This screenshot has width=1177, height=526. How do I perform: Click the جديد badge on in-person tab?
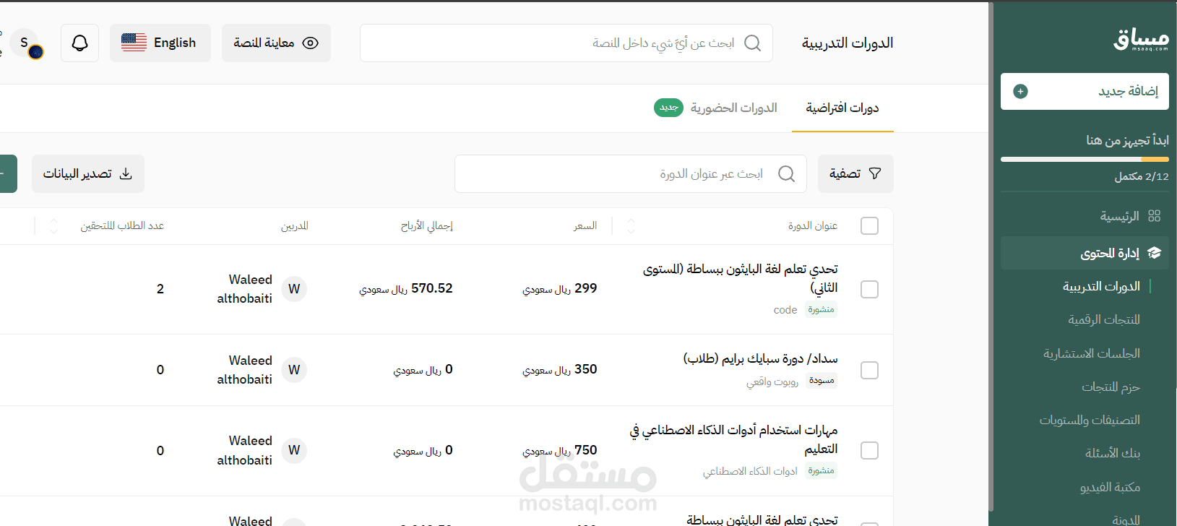pos(668,108)
